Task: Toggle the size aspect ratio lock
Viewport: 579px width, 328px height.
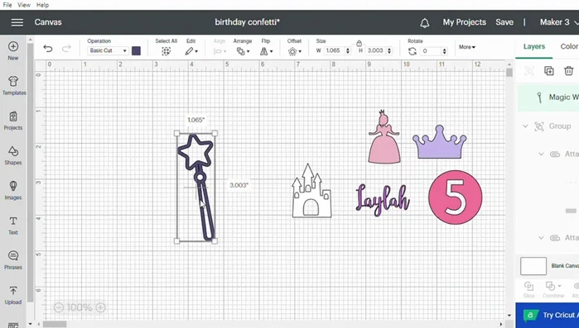Action: tap(359, 44)
